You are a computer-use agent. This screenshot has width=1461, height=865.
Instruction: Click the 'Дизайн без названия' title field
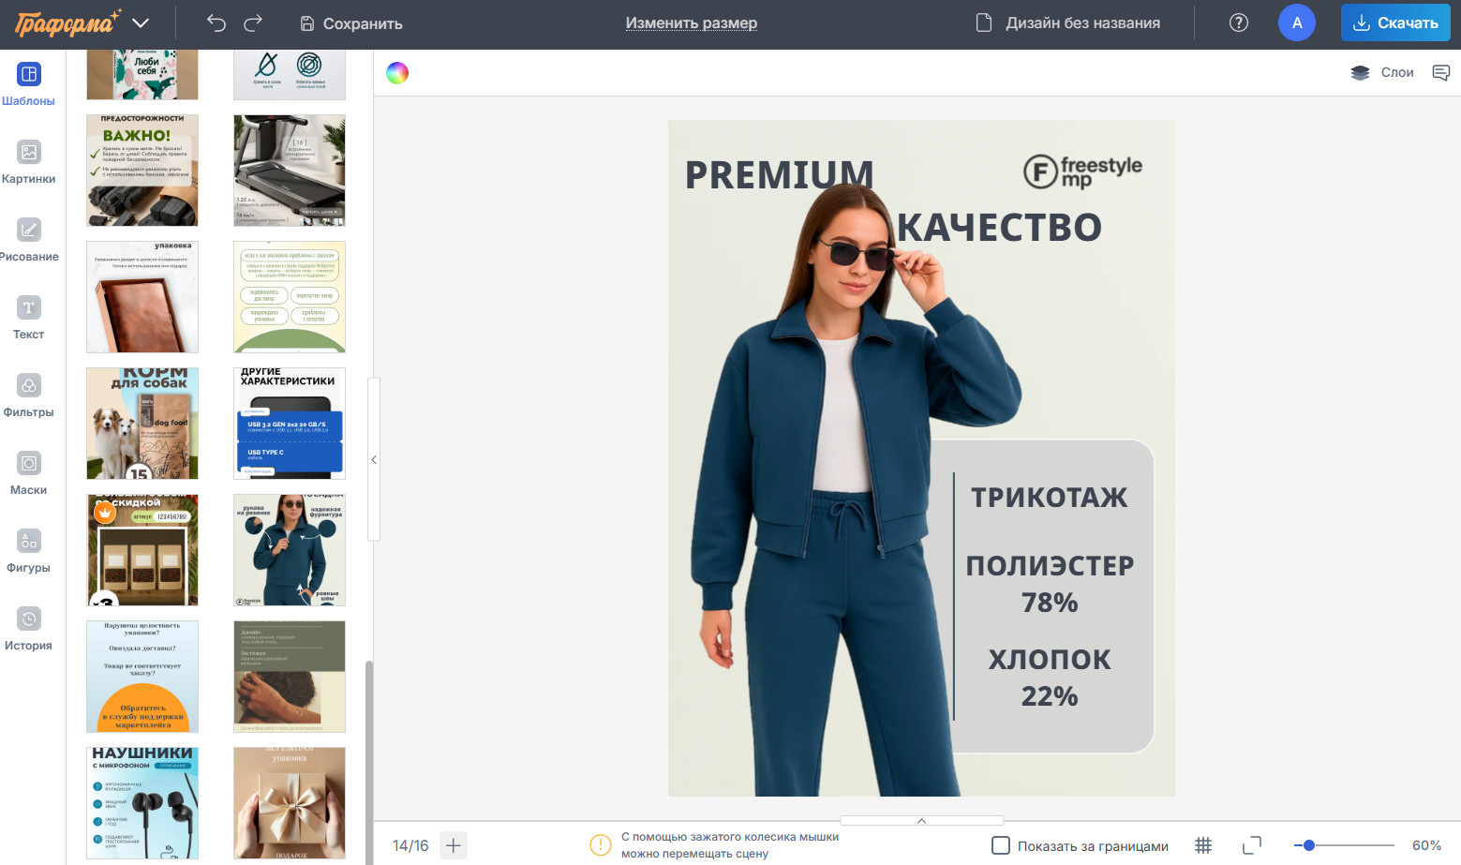pos(1082,23)
